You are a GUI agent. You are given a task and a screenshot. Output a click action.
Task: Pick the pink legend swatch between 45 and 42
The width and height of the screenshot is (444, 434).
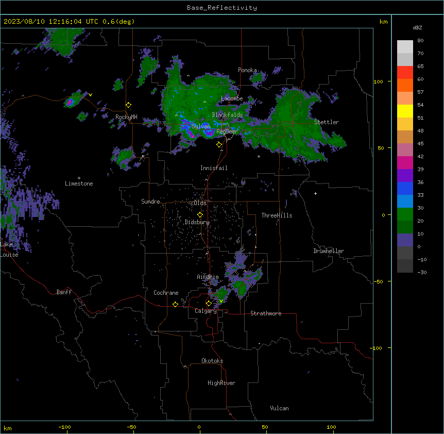tap(405, 150)
